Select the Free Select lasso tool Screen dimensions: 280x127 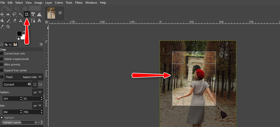point(14,14)
